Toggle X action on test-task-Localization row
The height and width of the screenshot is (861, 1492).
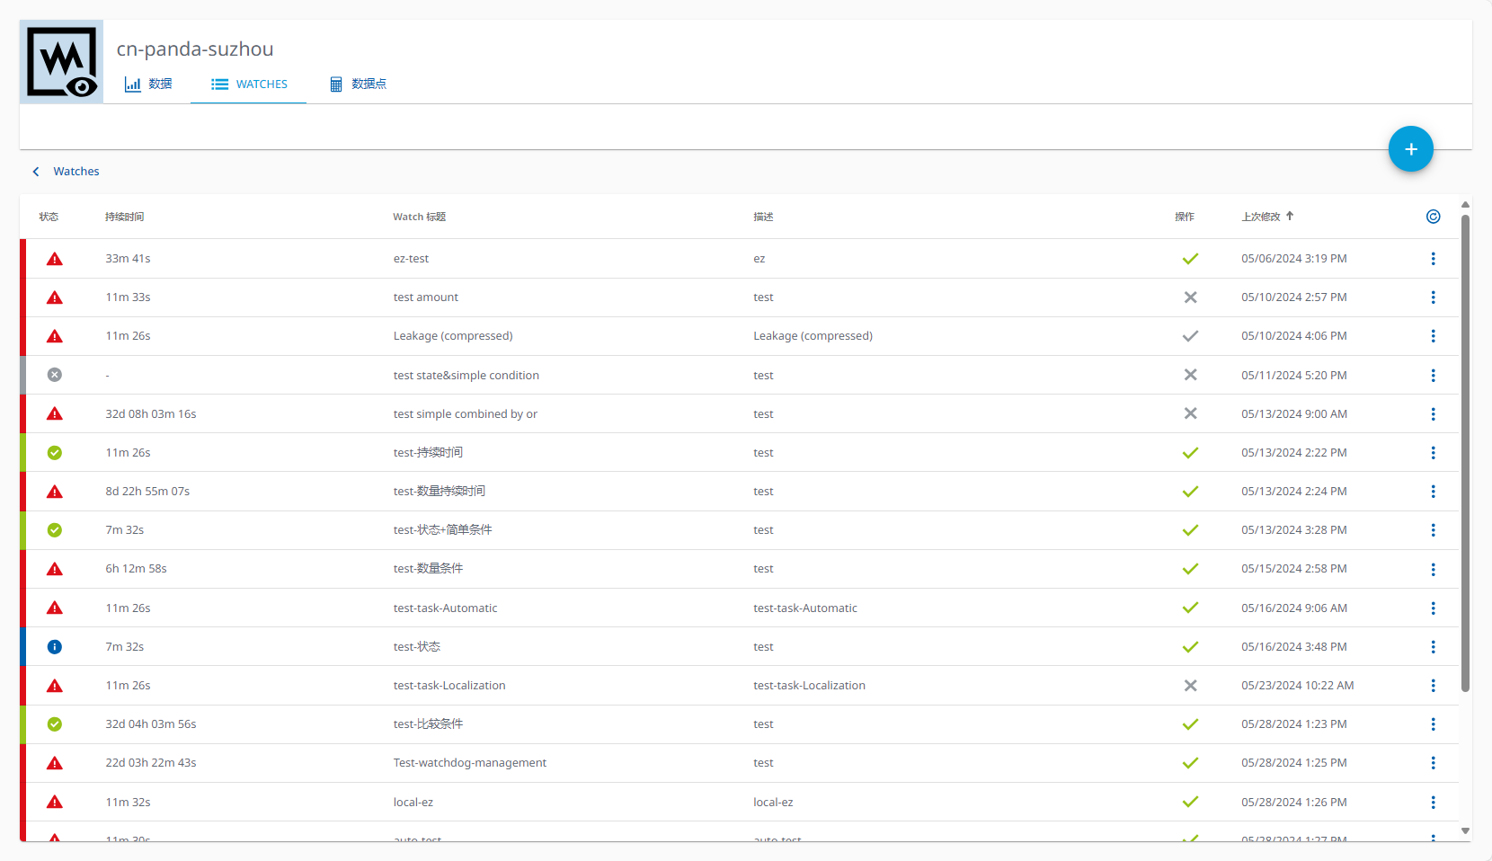[x=1190, y=686]
